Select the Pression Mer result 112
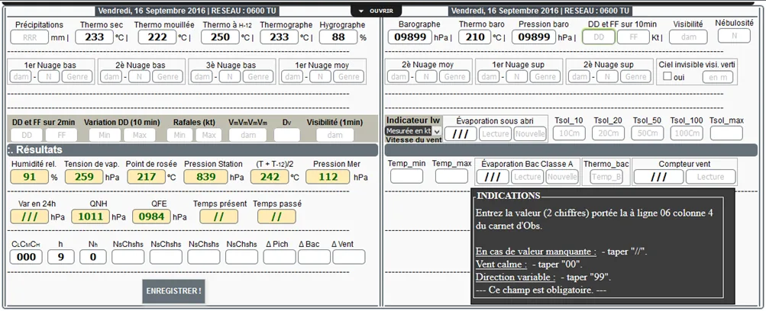 (328, 176)
